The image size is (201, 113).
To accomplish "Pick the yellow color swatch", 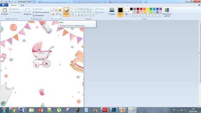I will pyautogui.click(x=148, y=9).
